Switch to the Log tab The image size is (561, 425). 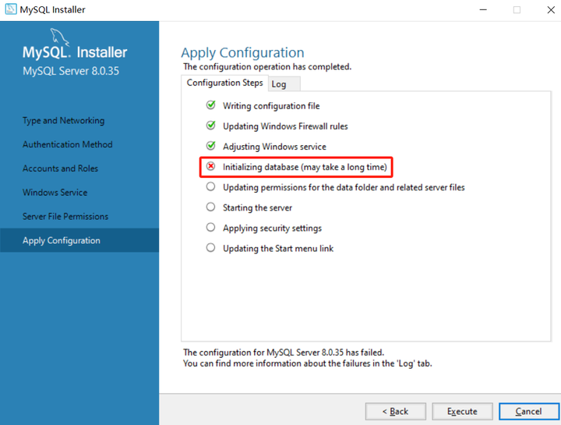(283, 84)
